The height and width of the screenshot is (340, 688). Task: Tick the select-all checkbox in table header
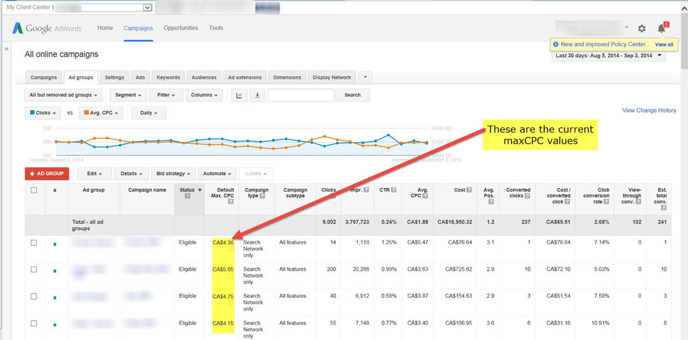click(34, 190)
